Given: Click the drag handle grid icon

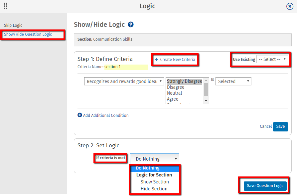Looking at the screenshot, I should [x=5, y=6].
